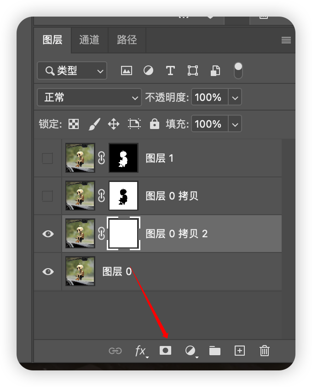Switch to the 路径 tab

click(127, 40)
